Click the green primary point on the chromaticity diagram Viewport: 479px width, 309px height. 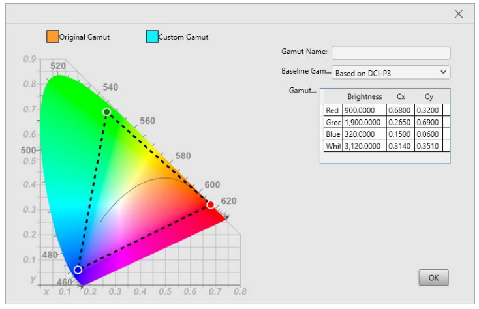[106, 112]
